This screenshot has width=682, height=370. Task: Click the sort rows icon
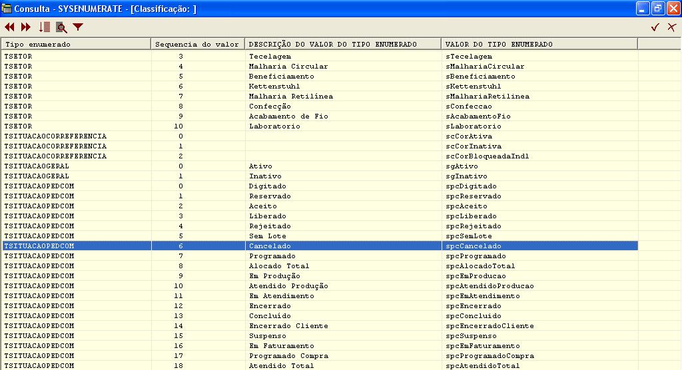tap(45, 27)
